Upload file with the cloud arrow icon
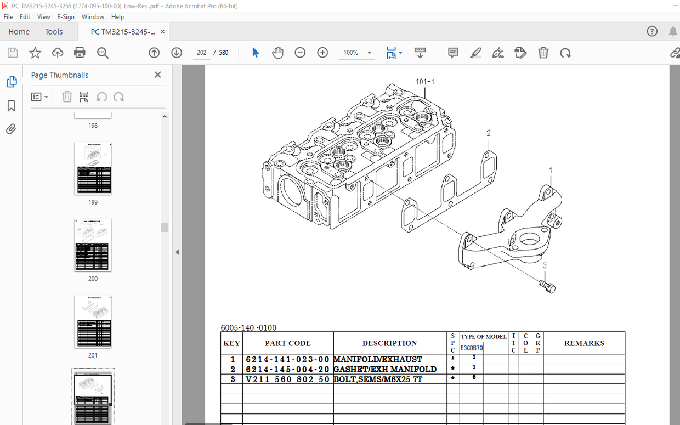680x425 pixels. click(58, 53)
